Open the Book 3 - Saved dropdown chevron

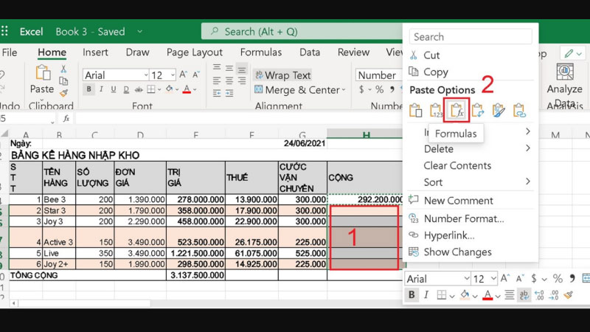point(140,32)
